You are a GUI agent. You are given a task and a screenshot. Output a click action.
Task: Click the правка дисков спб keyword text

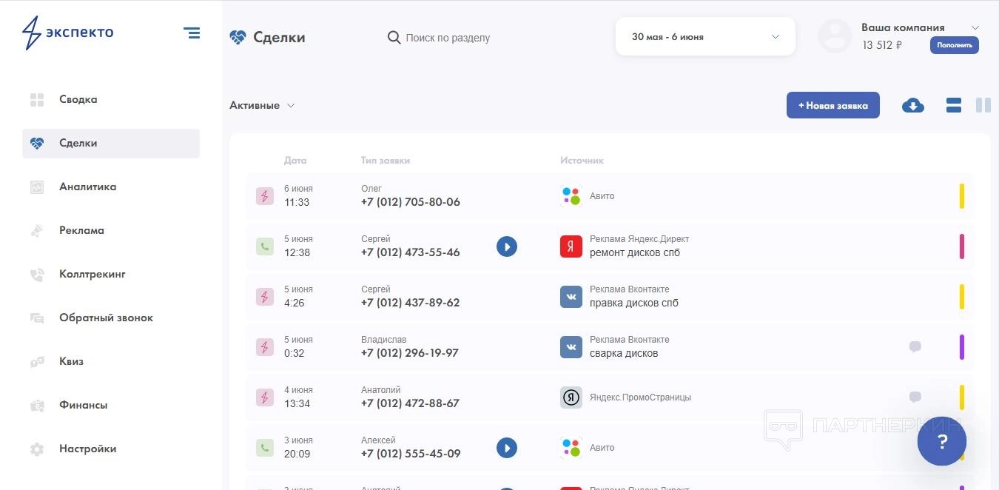tap(634, 303)
